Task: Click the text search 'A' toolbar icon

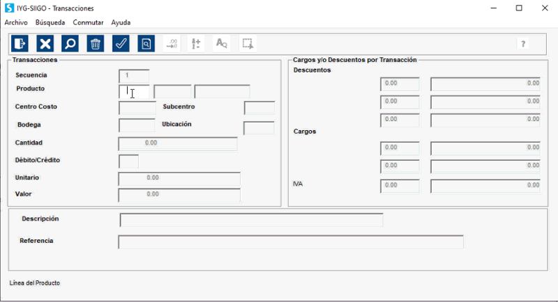Action: (222, 44)
